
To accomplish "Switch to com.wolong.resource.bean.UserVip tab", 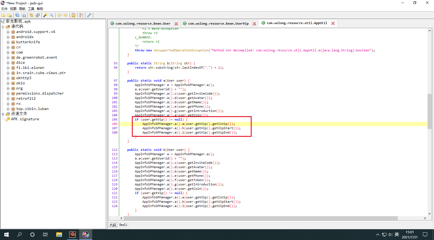I will (x=218, y=24).
